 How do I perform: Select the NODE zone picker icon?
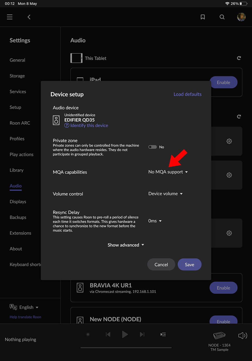click(x=219, y=336)
